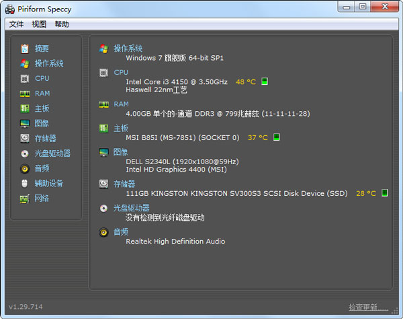403x319 pixels.
Task: Click the 网络 network card icon in sidebar
Action: (x=25, y=199)
